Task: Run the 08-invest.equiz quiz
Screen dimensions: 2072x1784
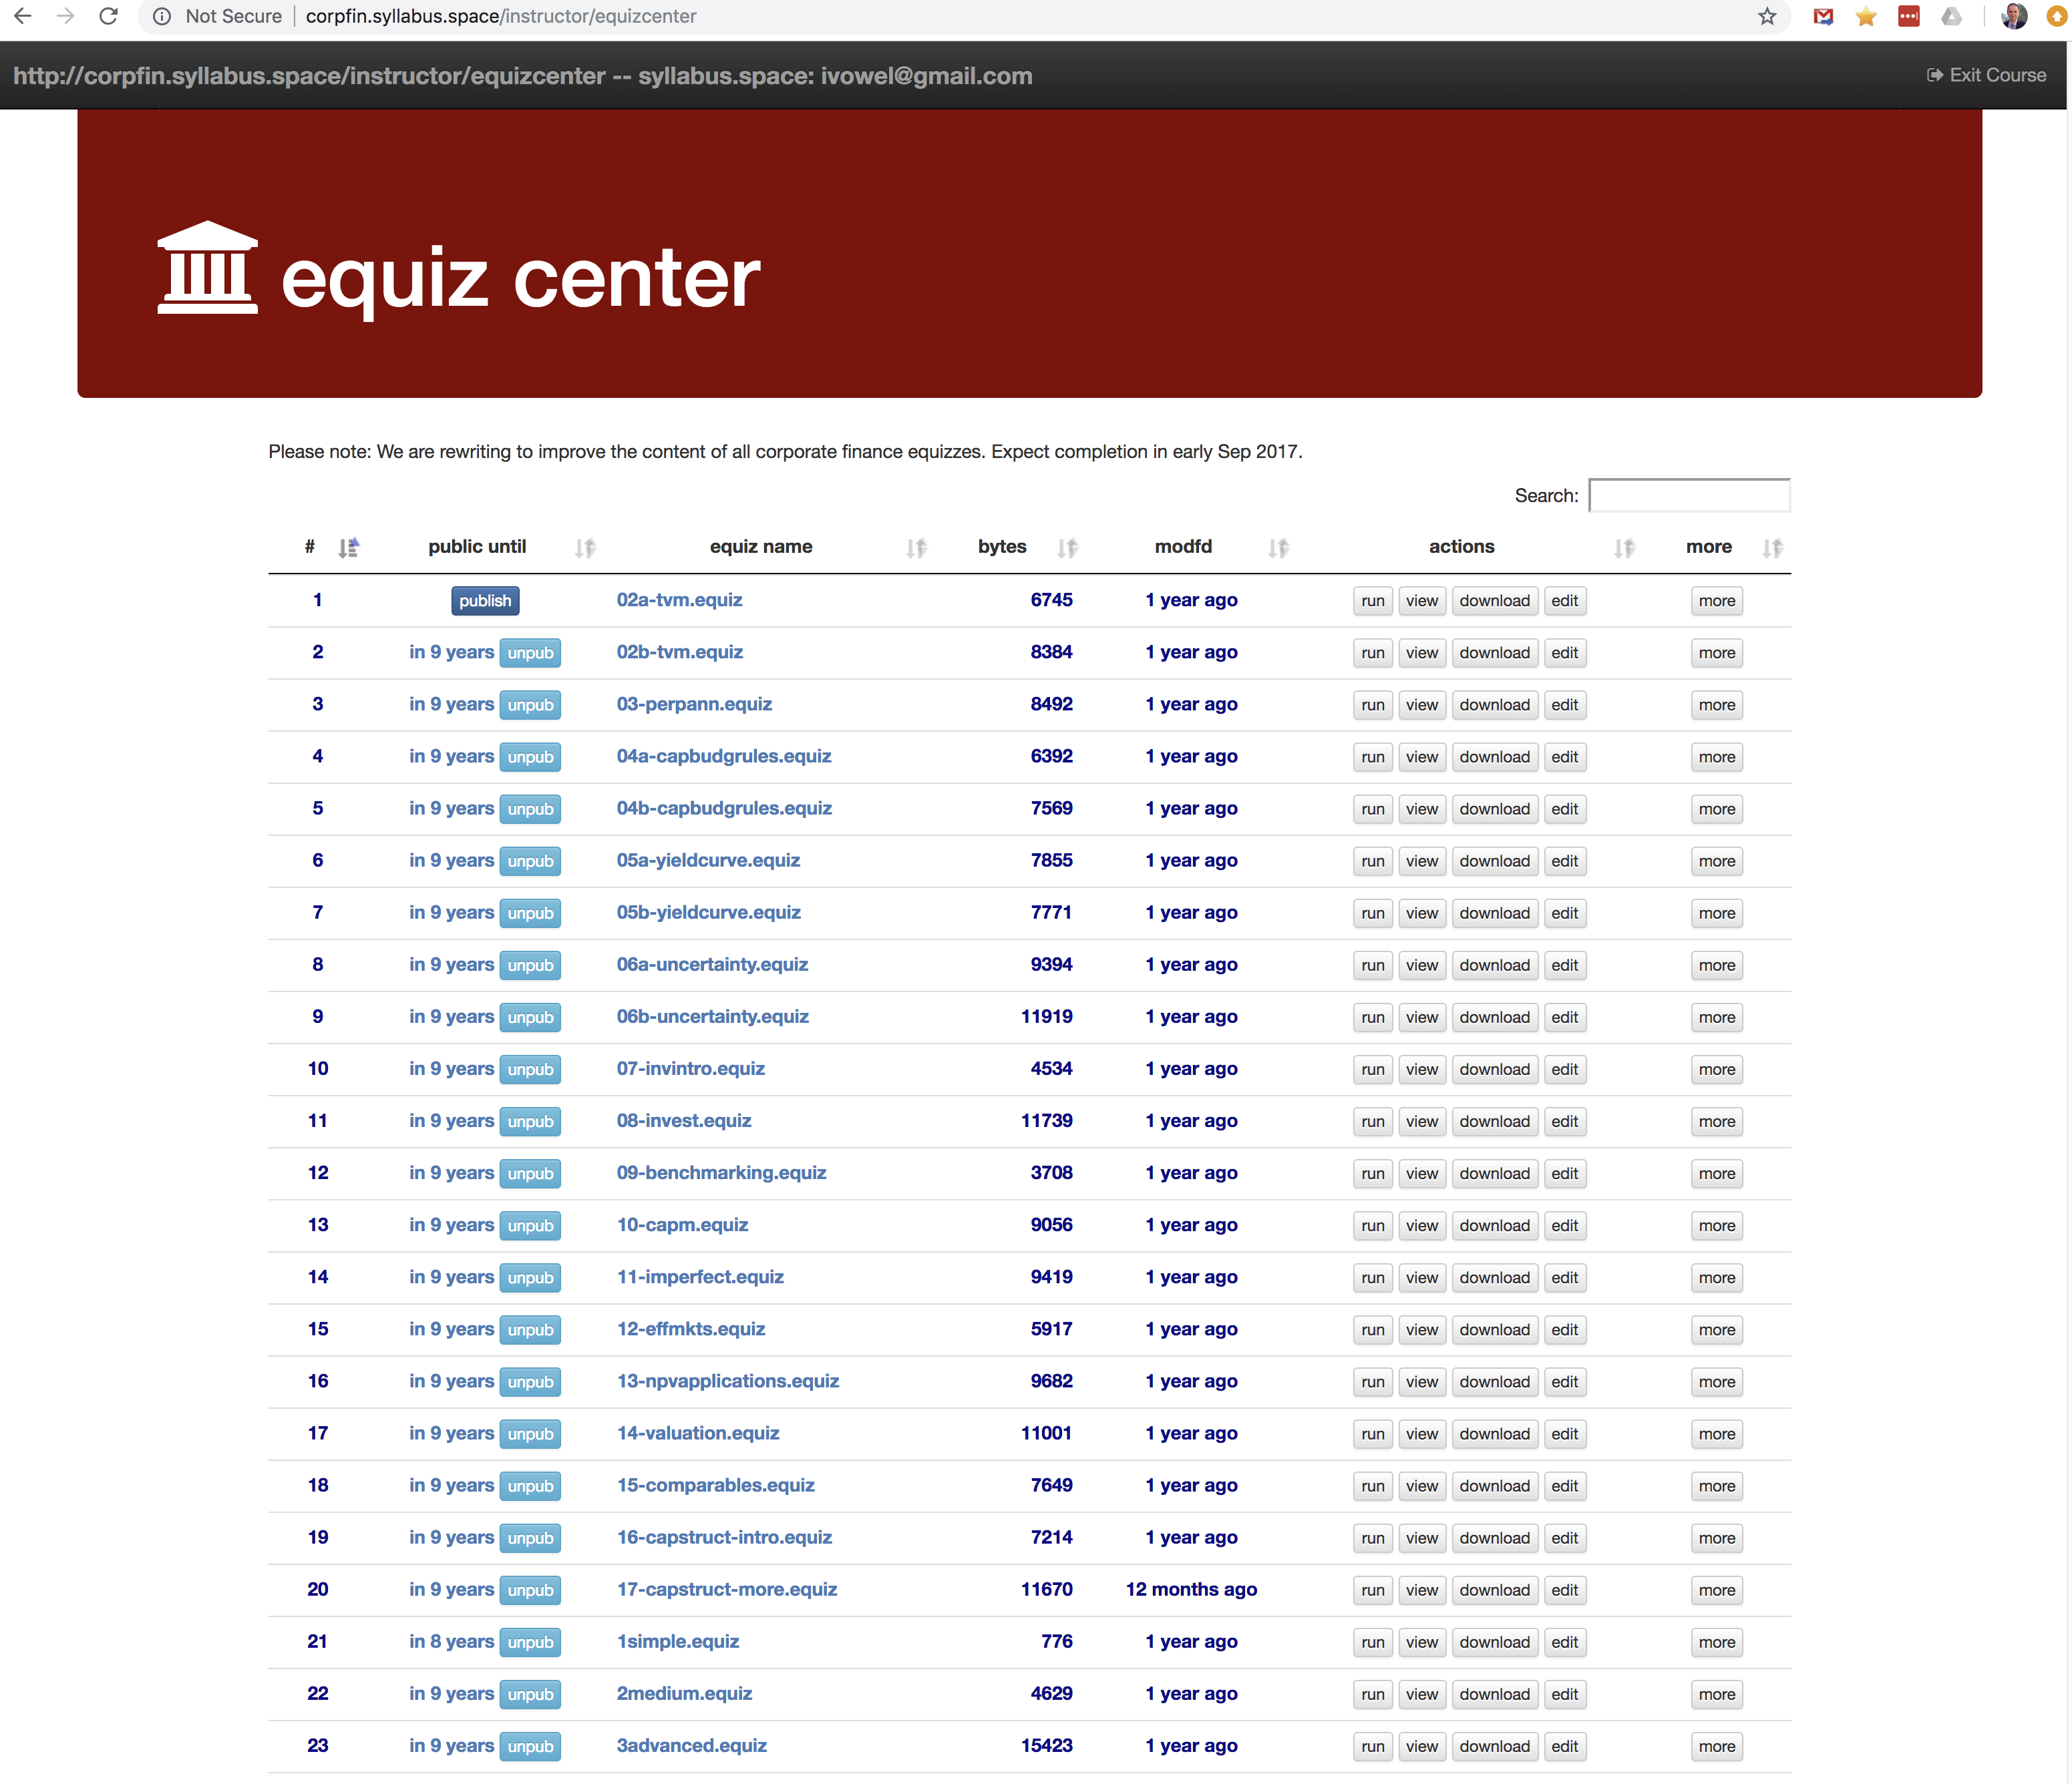Action: [1372, 1122]
